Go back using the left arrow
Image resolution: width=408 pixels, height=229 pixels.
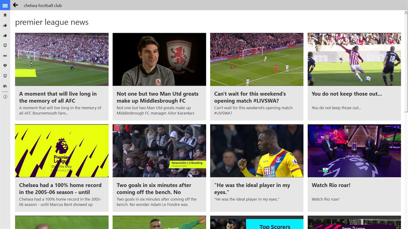pyautogui.click(x=16, y=5)
